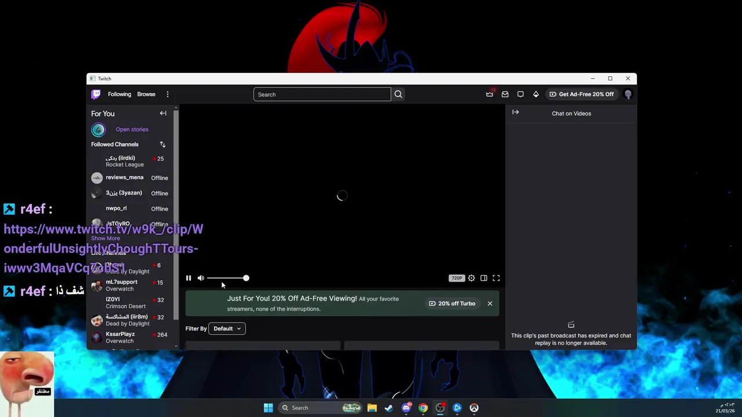Click the 20% off Turbo button
Viewport: 742px width, 417px height.
click(x=452, y=303)
